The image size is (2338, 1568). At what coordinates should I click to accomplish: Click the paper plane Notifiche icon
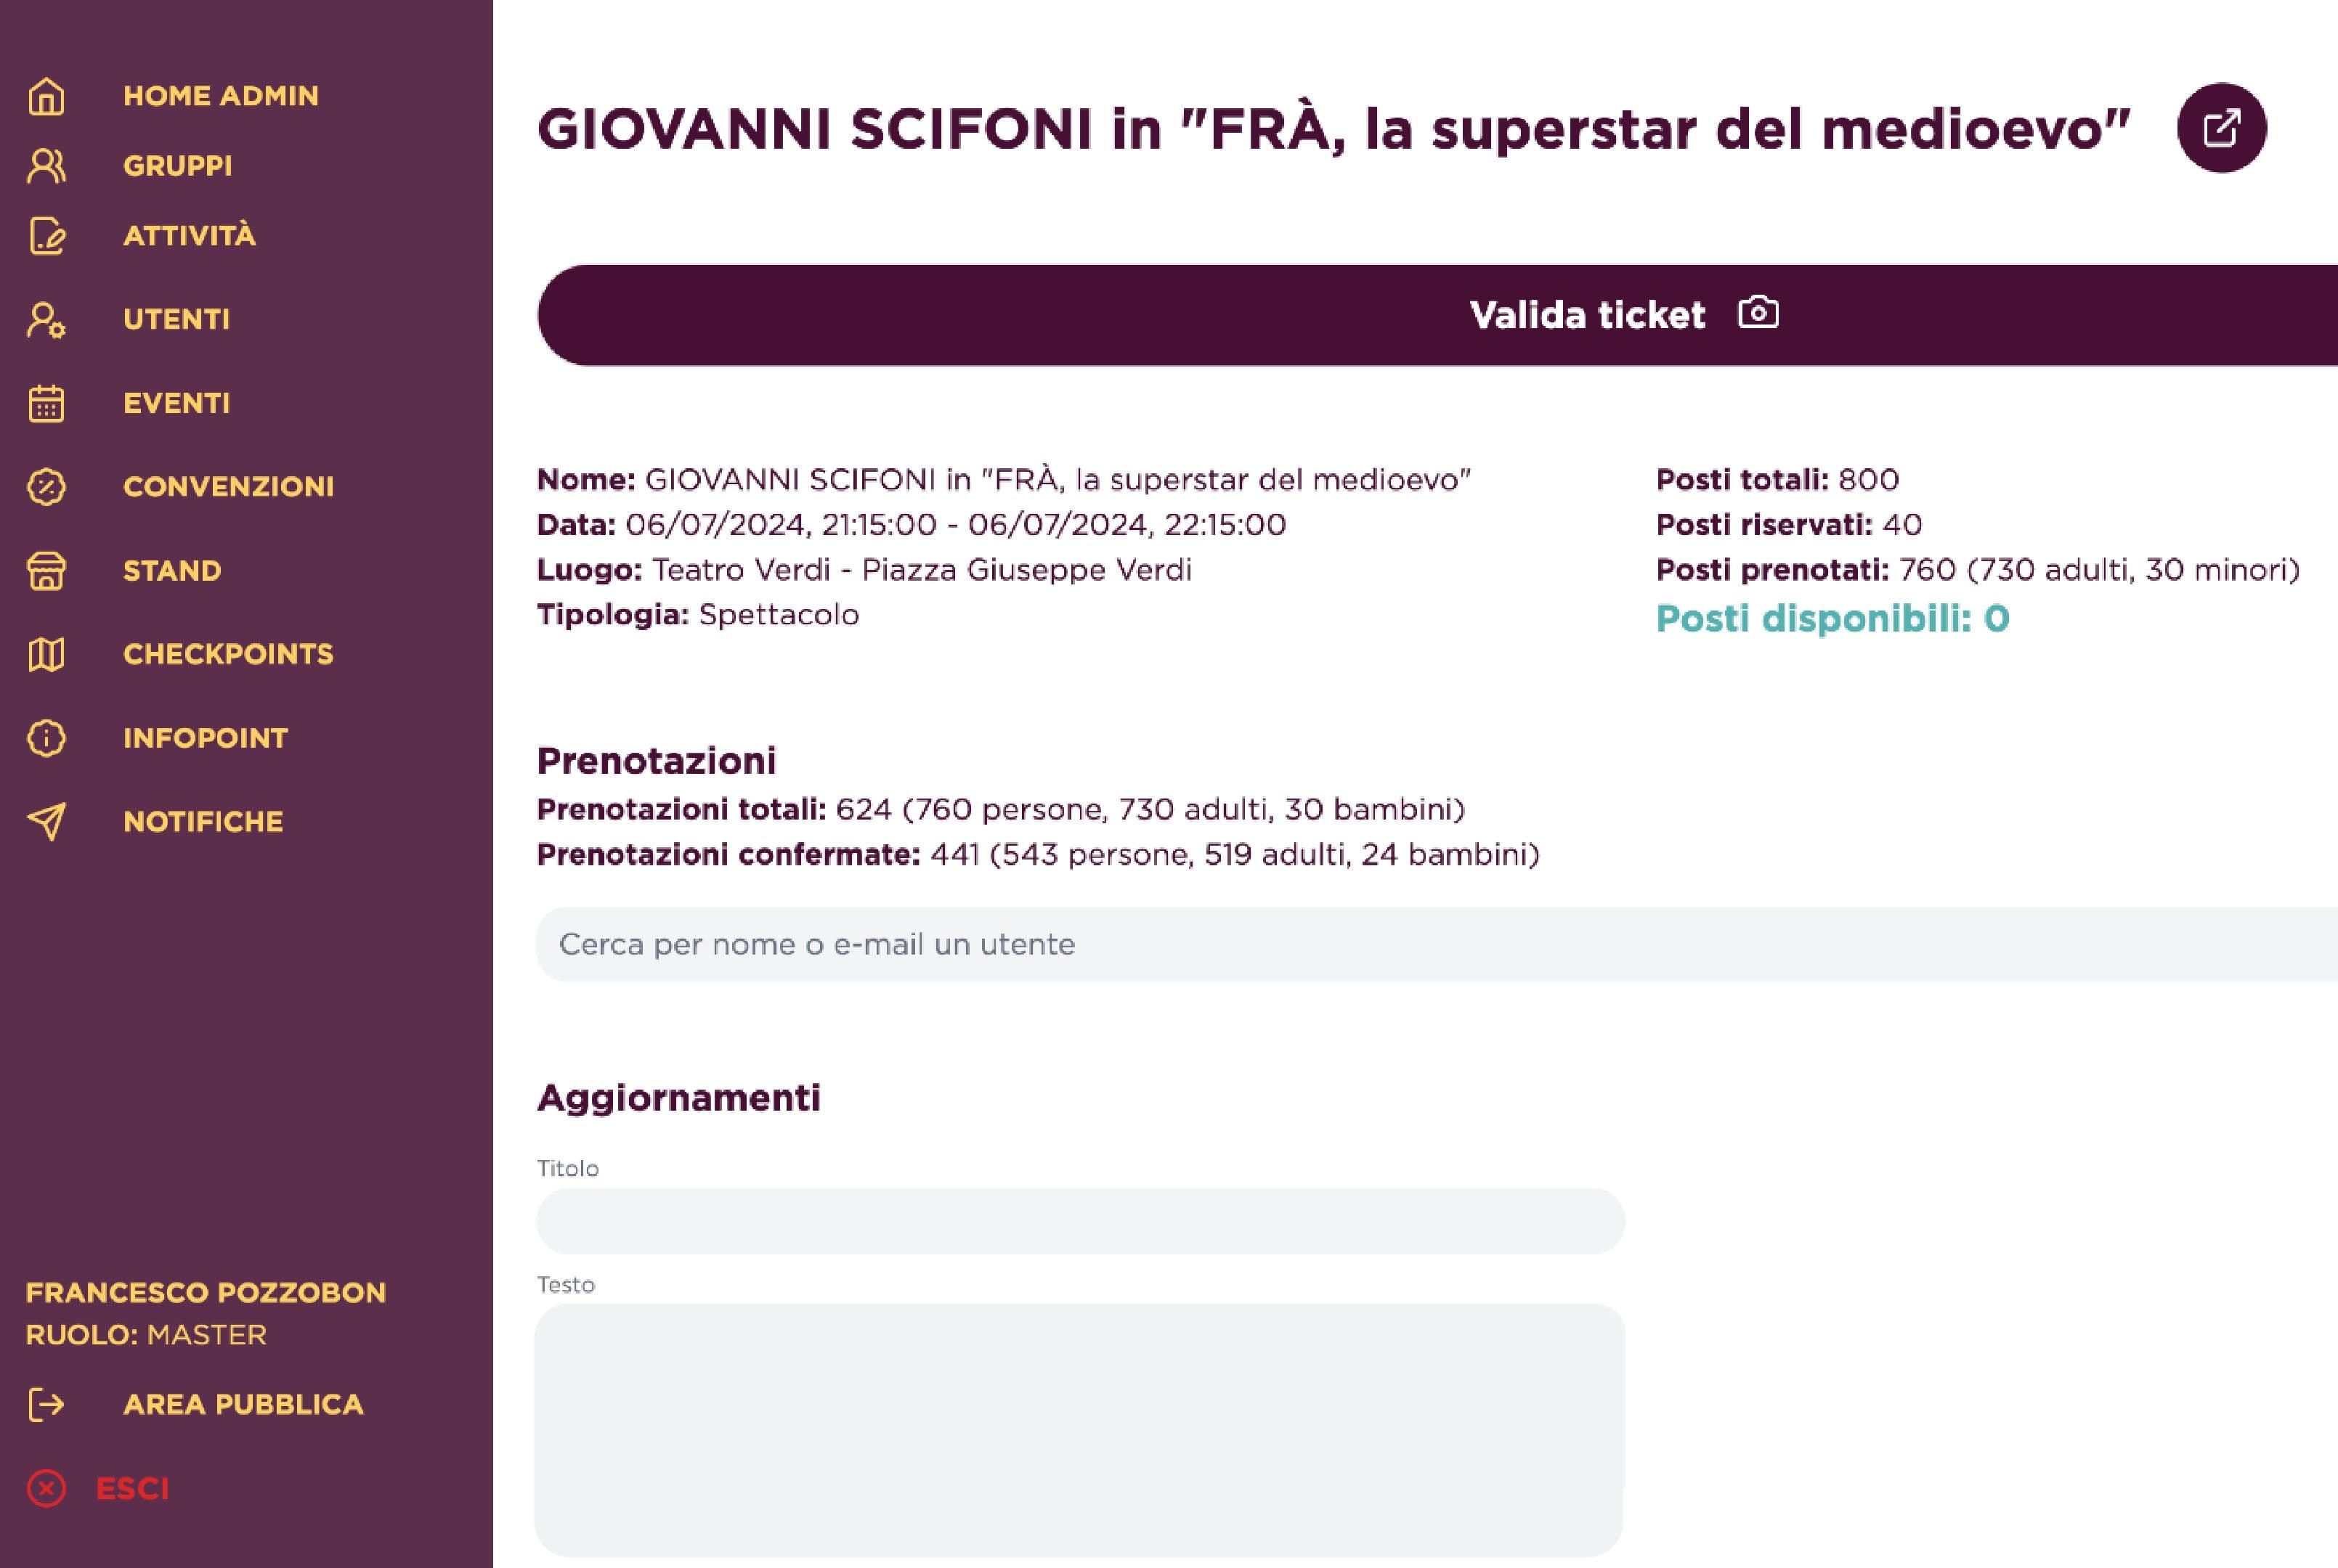pos(46,821)
